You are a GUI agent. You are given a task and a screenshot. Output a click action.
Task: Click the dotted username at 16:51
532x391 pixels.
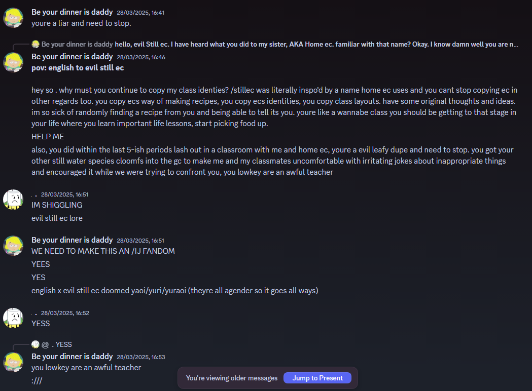point(34,194)
